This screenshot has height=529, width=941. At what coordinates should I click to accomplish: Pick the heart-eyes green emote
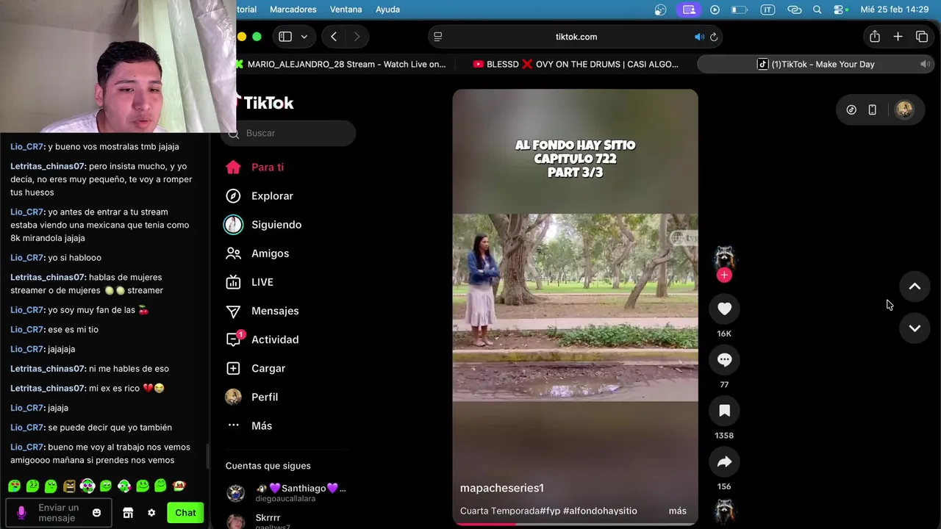coord(14,486)
